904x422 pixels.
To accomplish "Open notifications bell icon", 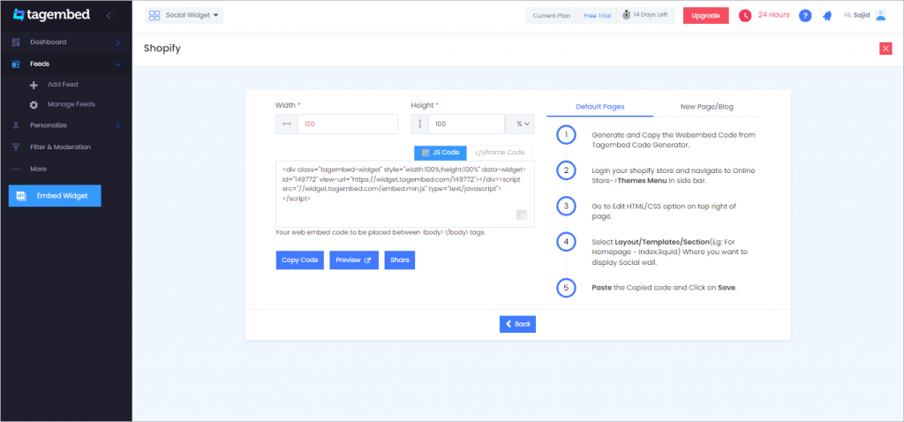I will pyautogui.click(x=827, y=16).
